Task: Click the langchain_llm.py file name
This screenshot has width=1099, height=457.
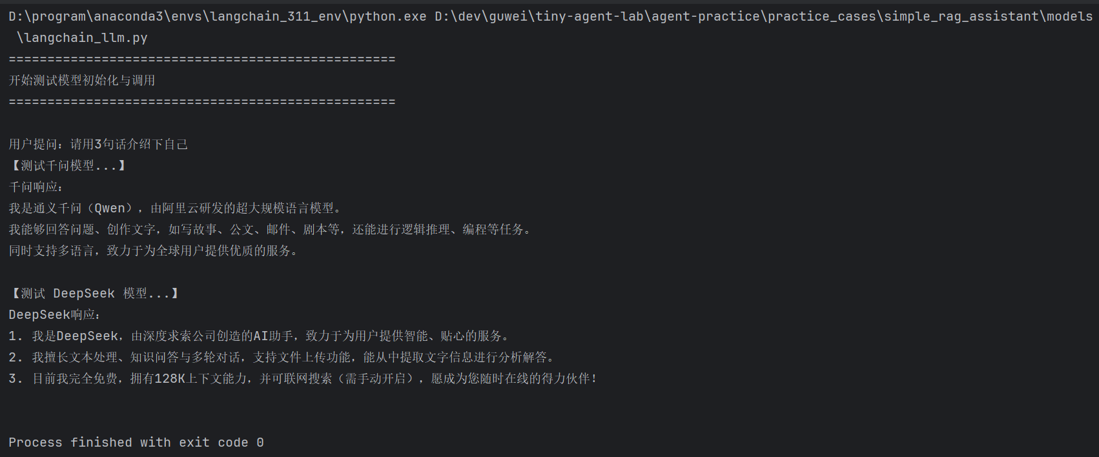Action: tap(83, 37)
